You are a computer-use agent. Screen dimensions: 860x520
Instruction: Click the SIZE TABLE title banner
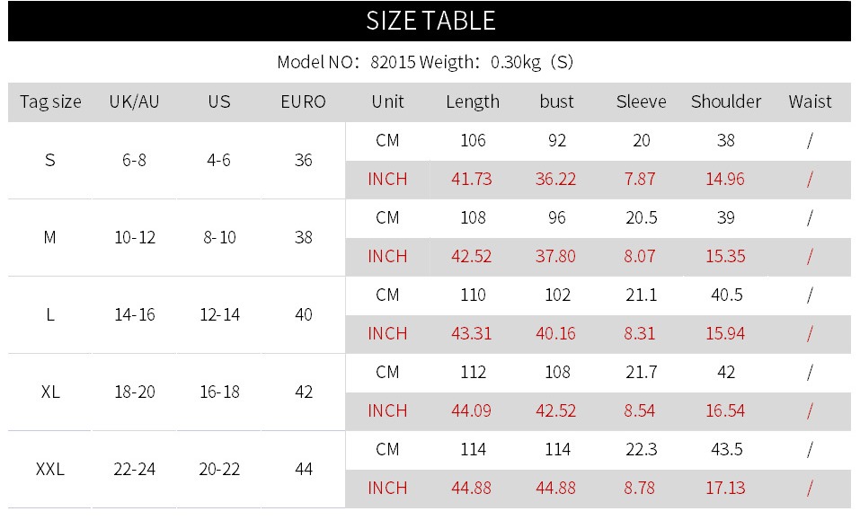(x=430, y=21)
